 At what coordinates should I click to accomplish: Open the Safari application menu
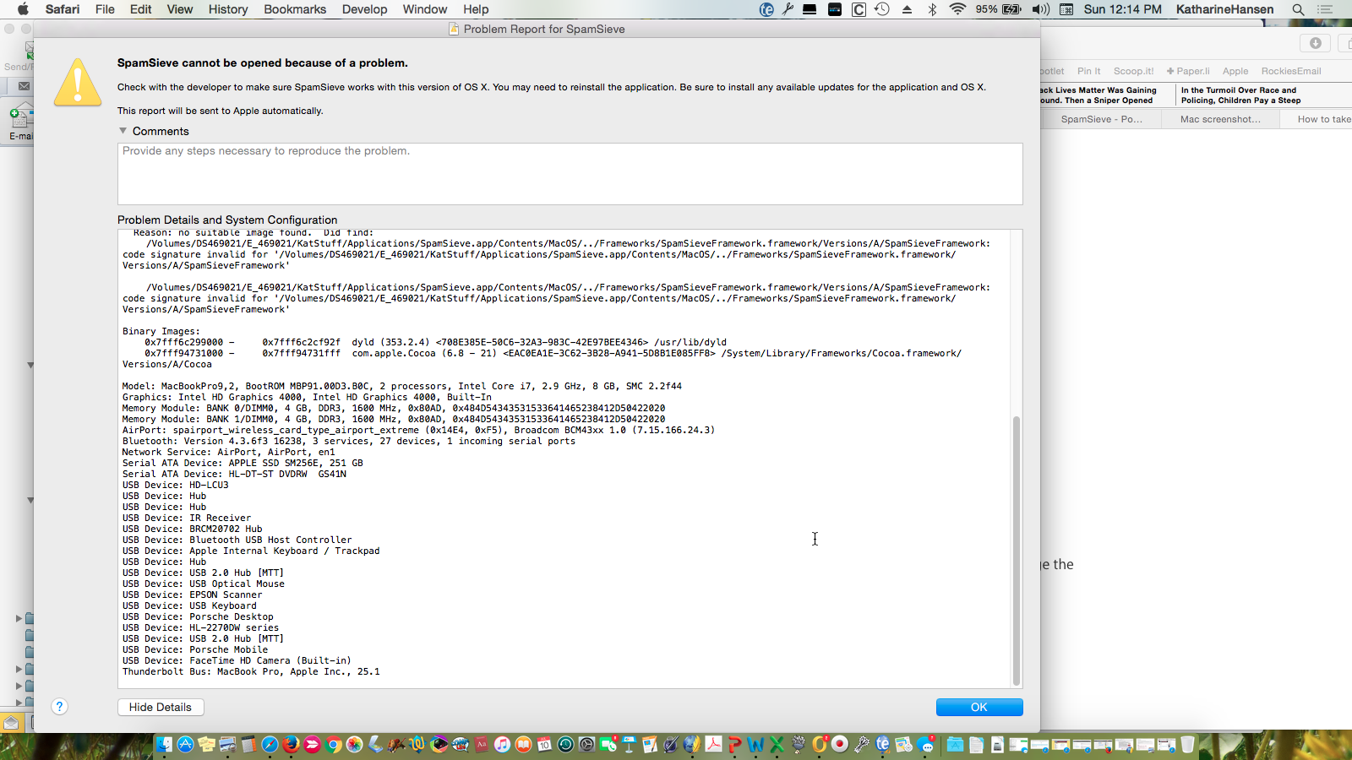point(63,9)
